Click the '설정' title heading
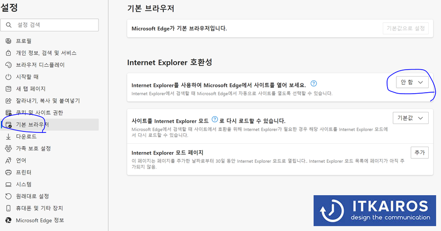This screenshot has height=231, width=441. point(9,7)
